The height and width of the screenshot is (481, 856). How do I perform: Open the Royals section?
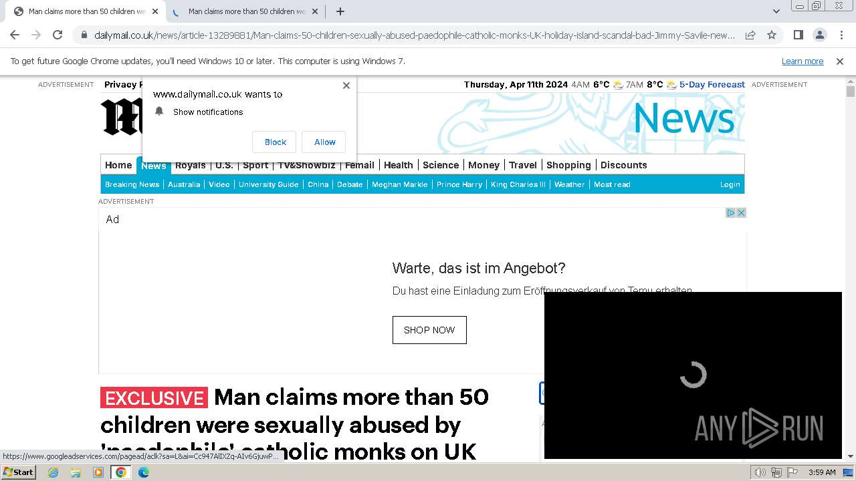191,165
